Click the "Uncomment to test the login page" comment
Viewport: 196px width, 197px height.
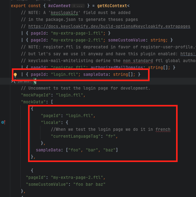85,88
